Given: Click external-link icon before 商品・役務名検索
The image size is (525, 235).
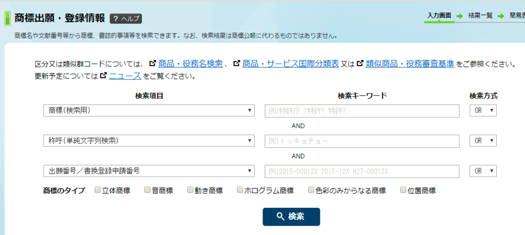Looking at the screenshot, I should click(x=153, y=63).
